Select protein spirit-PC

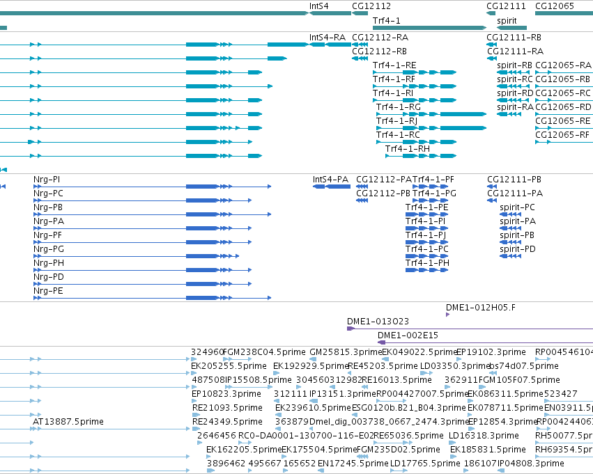coord(517,207)
